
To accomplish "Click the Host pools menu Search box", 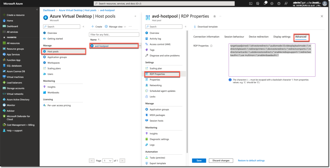I will click(x=62, y=27).
